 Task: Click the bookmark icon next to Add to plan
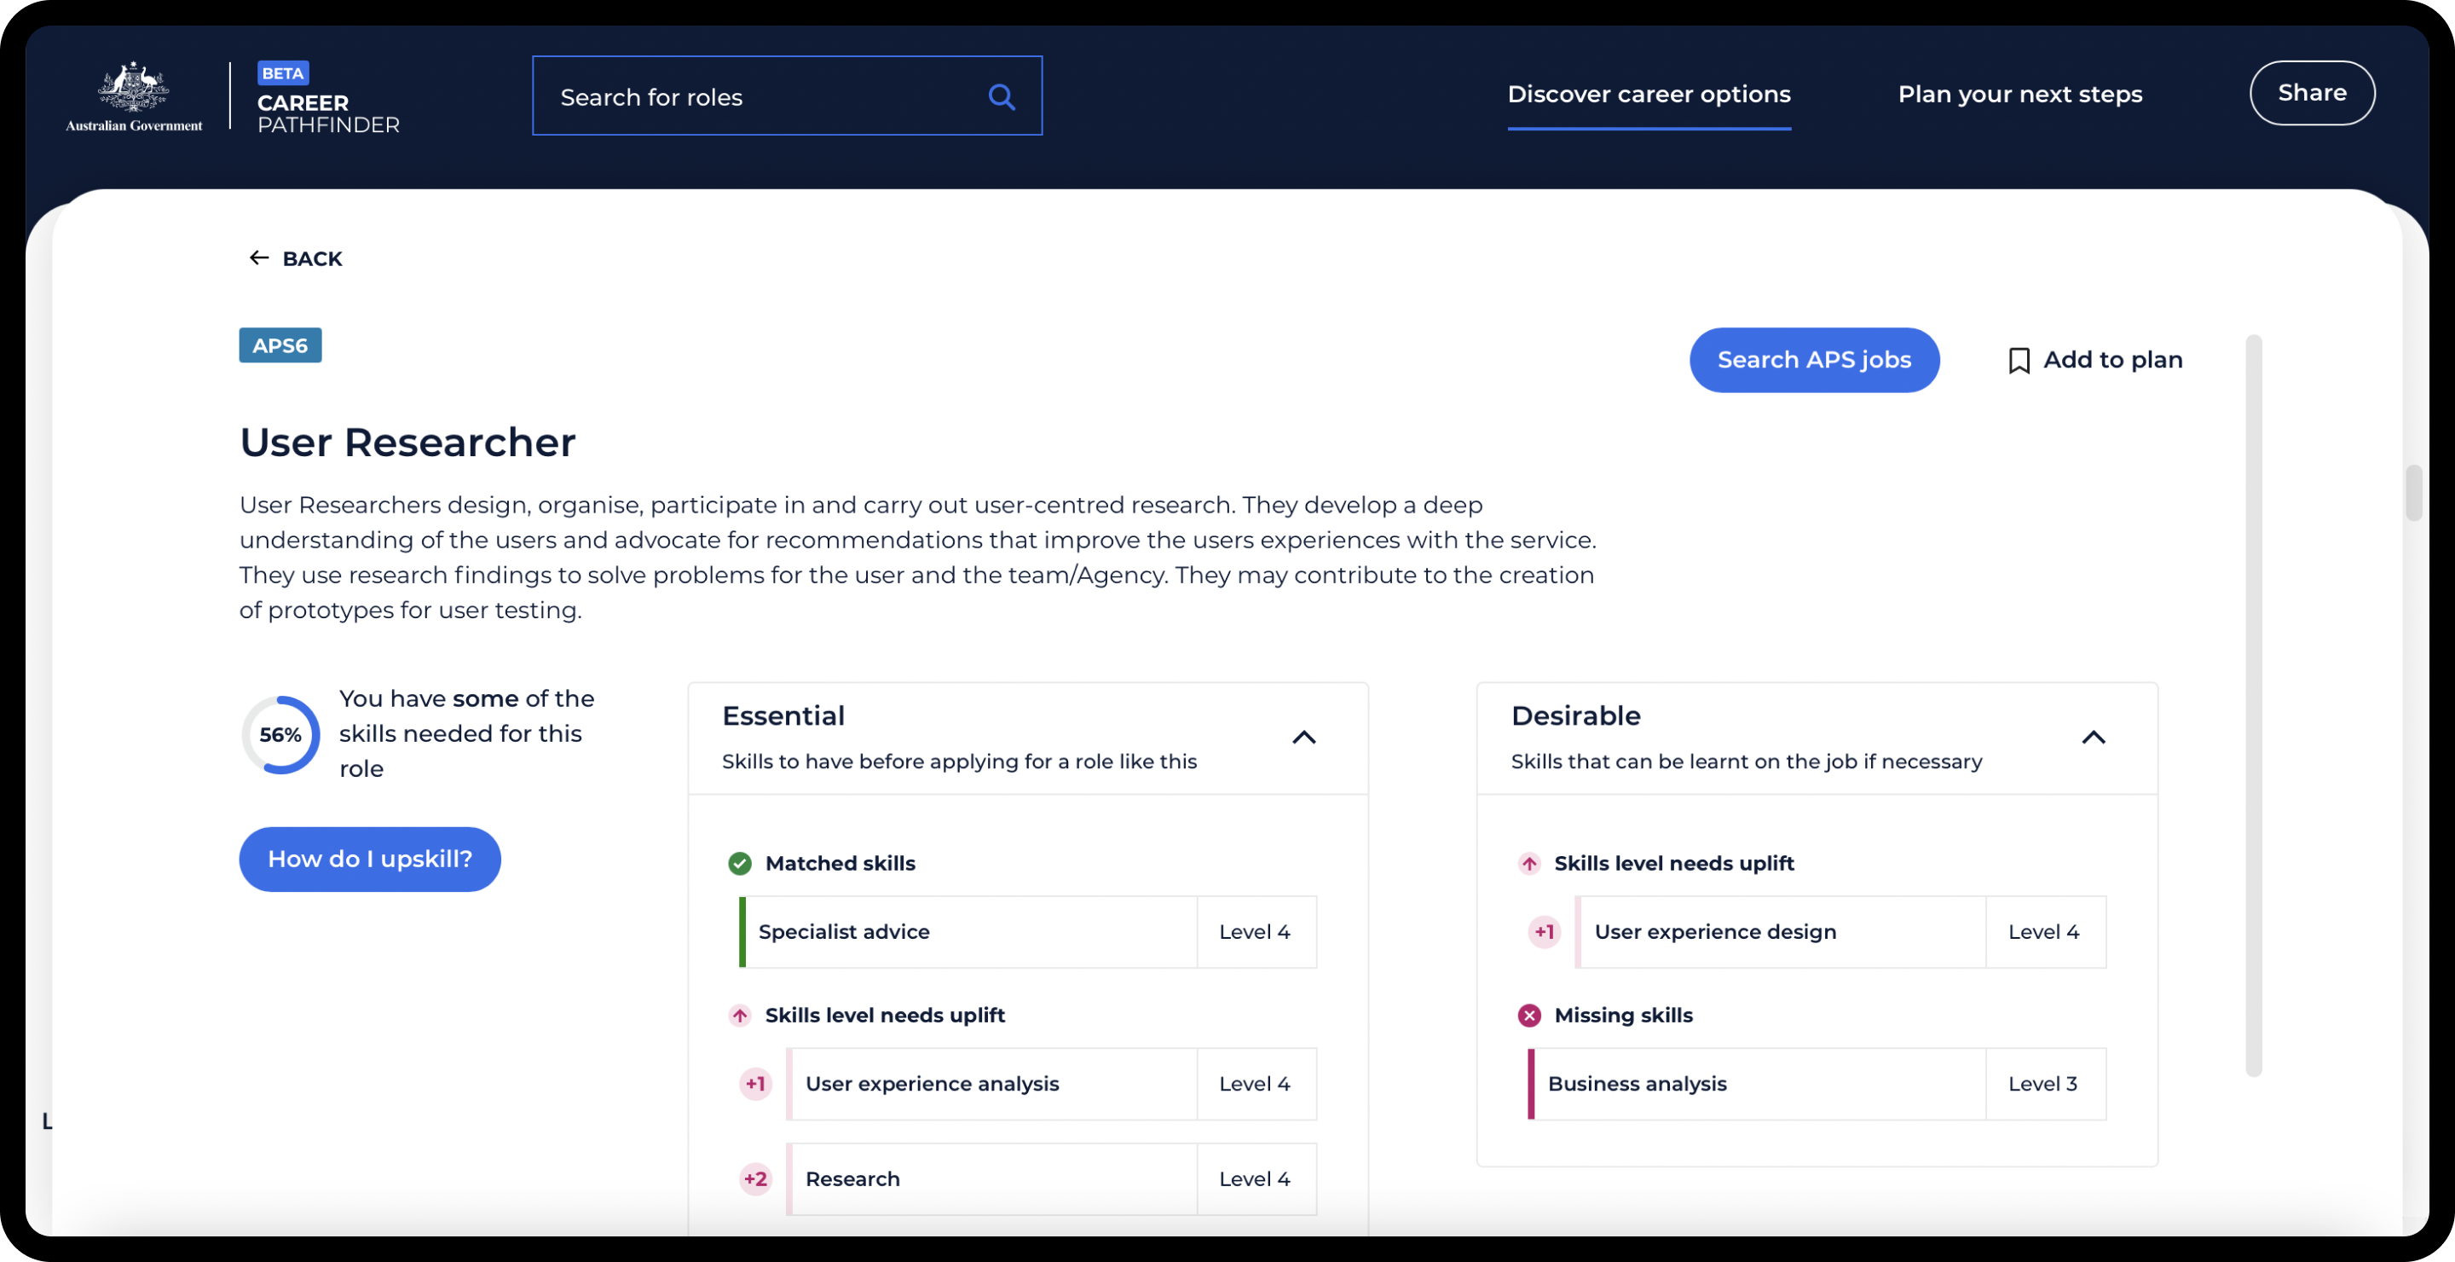tap(2019, 361)
